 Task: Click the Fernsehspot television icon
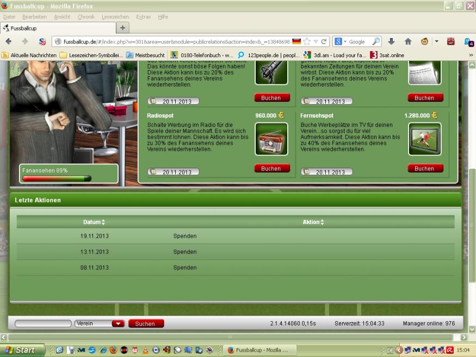tap(425, 139)
